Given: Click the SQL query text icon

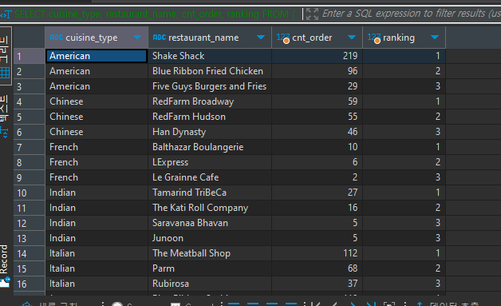Looking at the screenshot, I should [x=6, y=14].
